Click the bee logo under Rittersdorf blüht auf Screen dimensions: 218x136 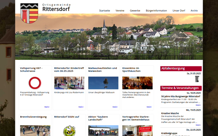[x=69, y=131]
